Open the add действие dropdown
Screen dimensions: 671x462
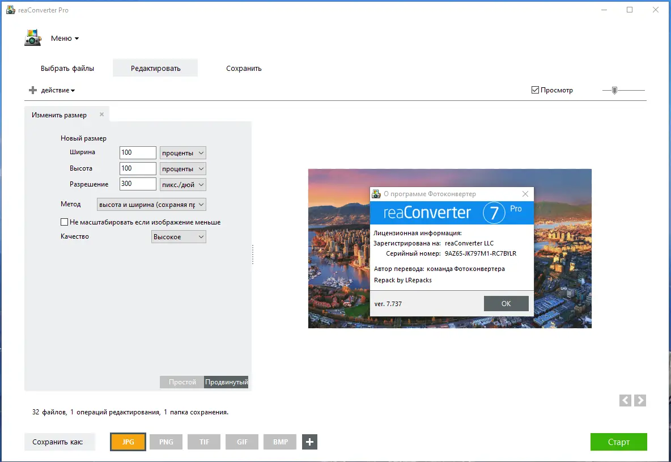[x=58, y=90]
